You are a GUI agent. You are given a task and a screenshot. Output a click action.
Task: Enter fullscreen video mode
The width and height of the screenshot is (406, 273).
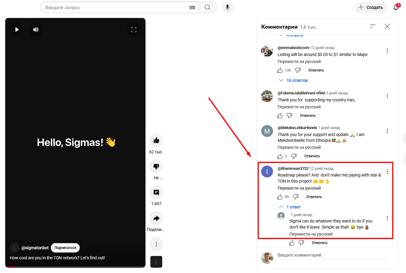[134, 30]
